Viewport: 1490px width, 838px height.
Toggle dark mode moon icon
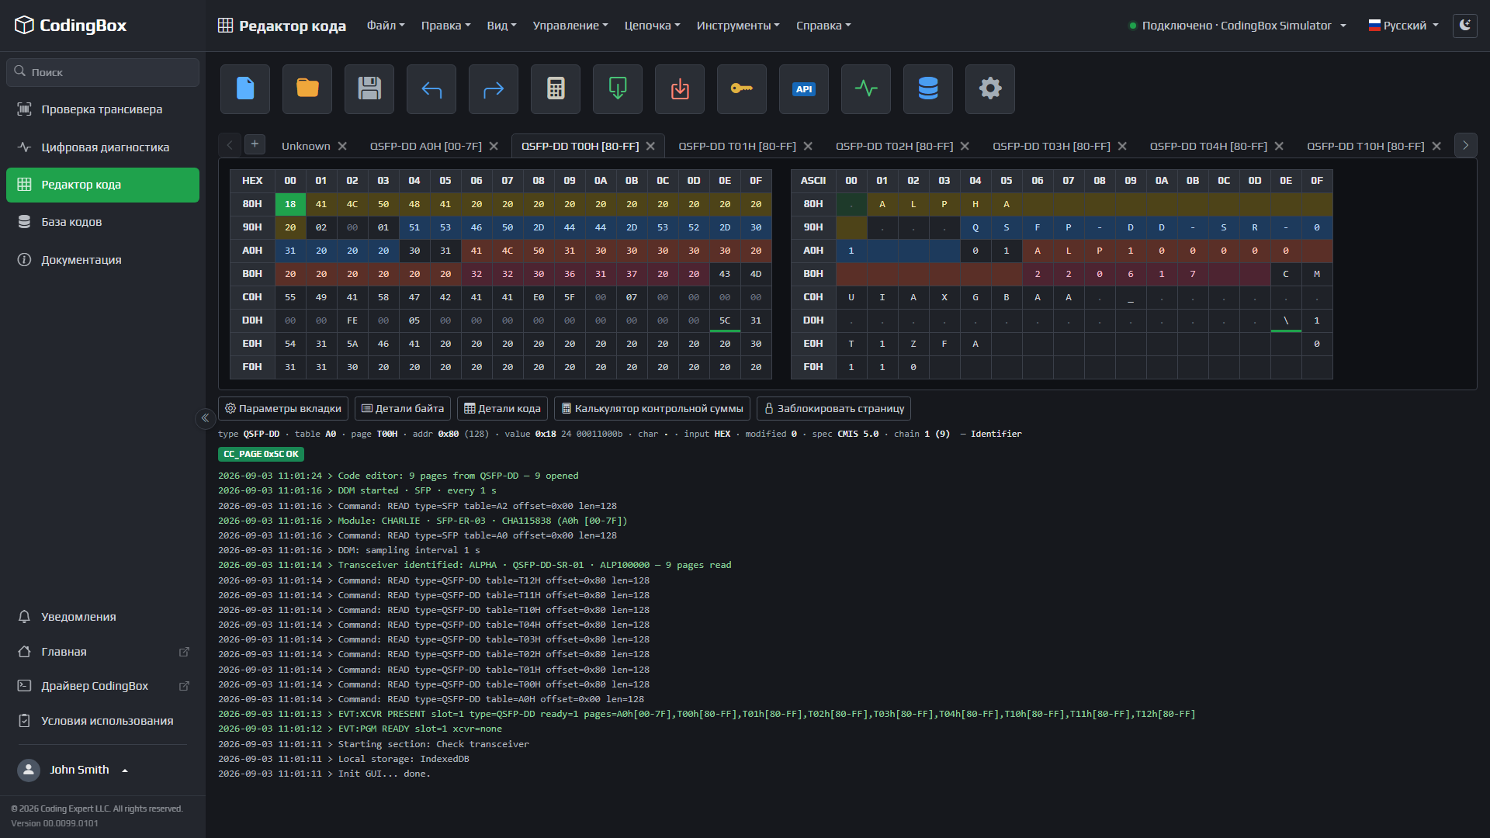pos(1465,26)
